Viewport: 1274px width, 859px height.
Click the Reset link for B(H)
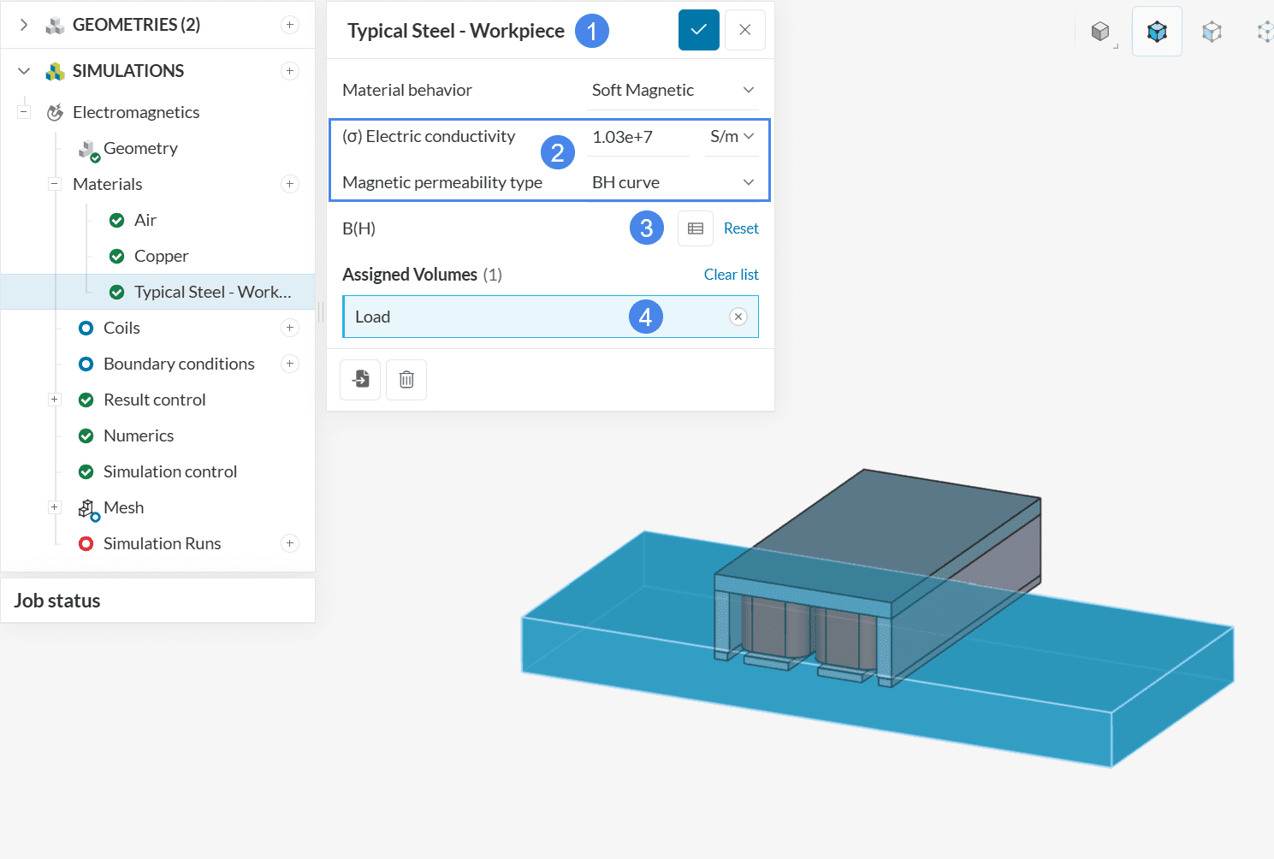pos(740,228)
